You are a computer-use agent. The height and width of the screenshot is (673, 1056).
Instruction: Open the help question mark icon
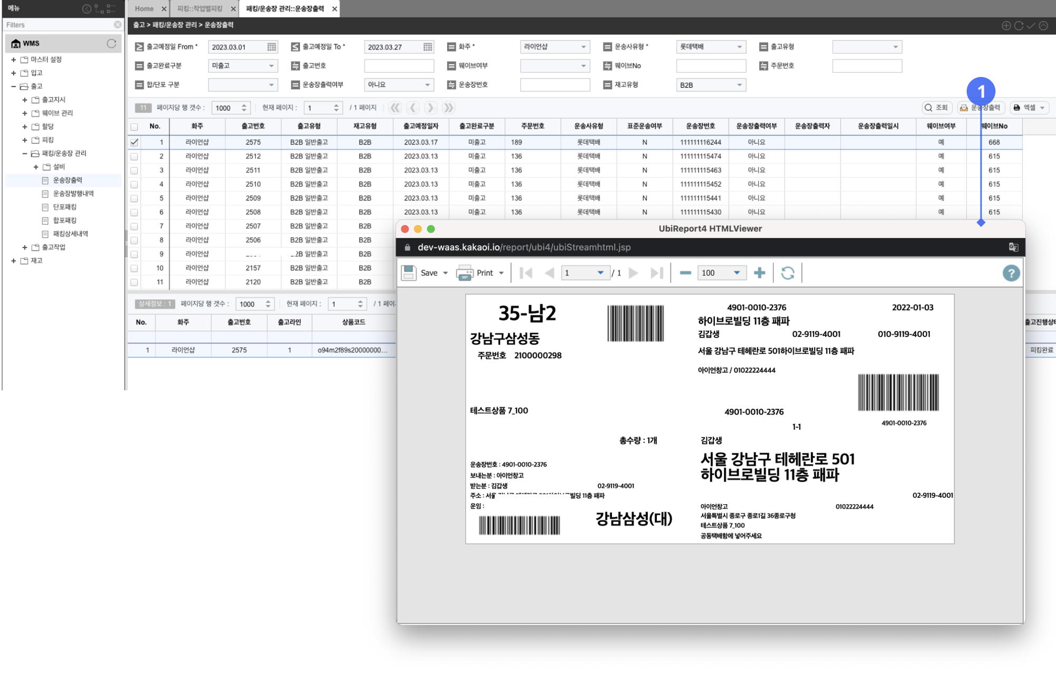(x=1011, y=273)
